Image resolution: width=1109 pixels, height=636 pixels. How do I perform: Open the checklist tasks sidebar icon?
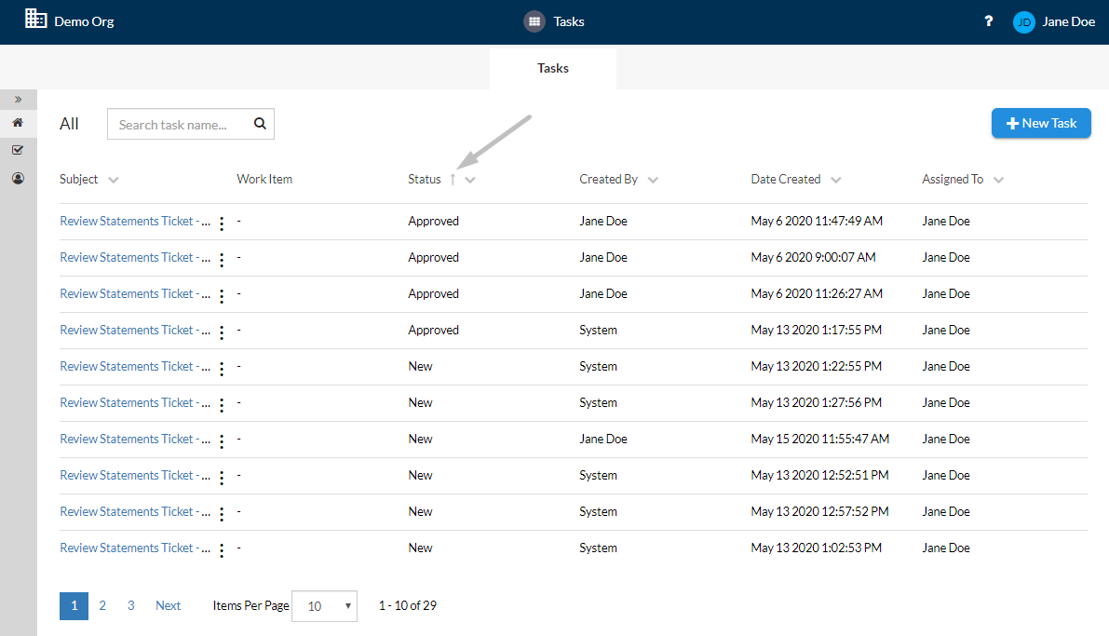pos(19,150)
